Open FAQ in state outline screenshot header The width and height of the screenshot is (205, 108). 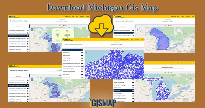[x=183, y=17]
